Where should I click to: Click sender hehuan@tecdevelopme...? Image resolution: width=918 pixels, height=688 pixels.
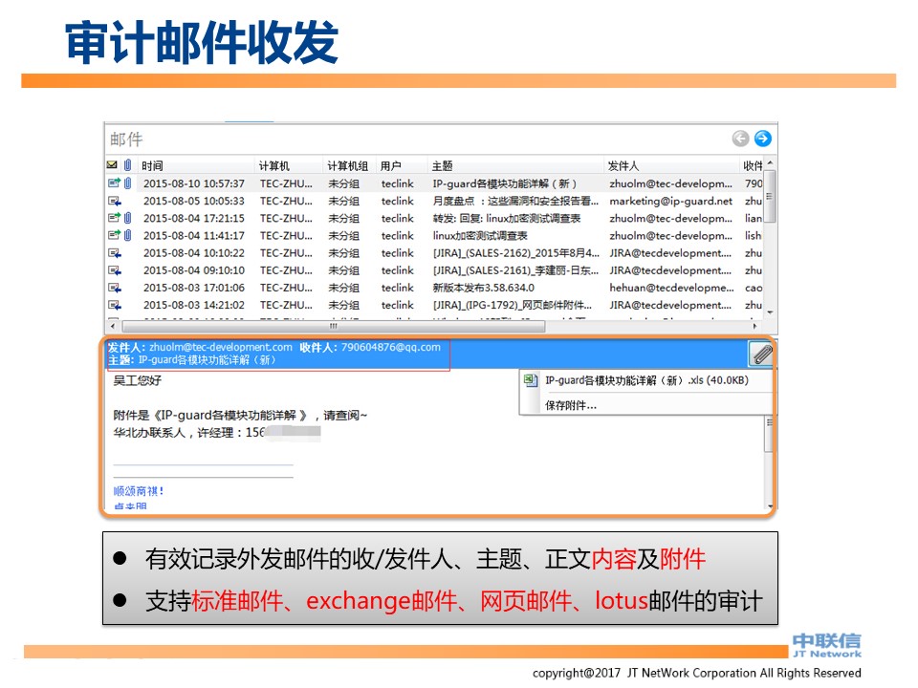click(671, 288)
